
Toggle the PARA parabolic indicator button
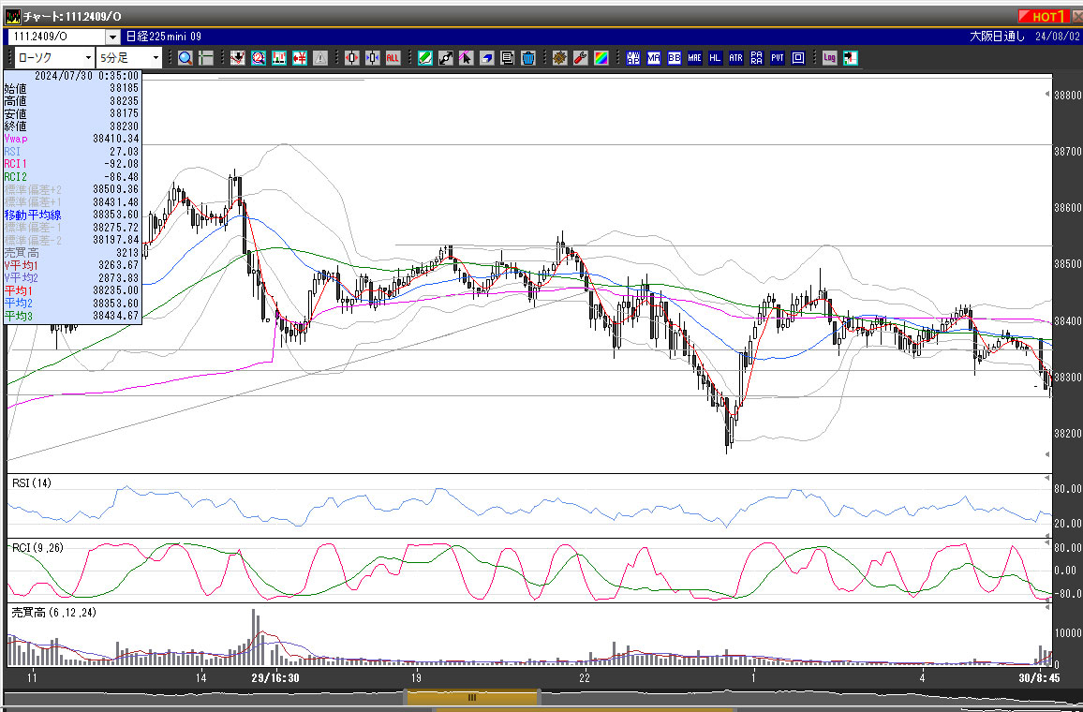click(757, 58)
